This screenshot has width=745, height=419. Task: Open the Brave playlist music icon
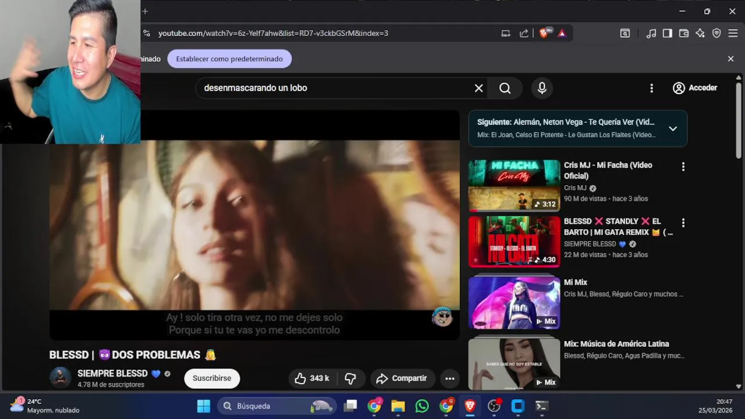tap(651, 33)
